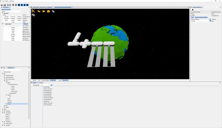Expand the module_panel tree node
The width and height of the screenshot is (222, 128).
pos(4,75)
